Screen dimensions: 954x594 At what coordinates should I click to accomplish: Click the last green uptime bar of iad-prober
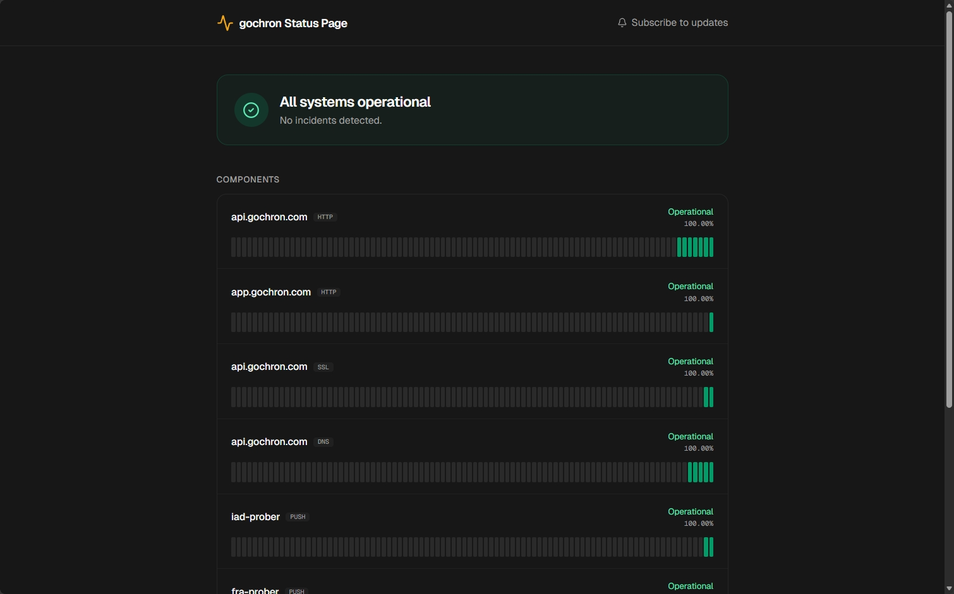[x=711, y=547]
